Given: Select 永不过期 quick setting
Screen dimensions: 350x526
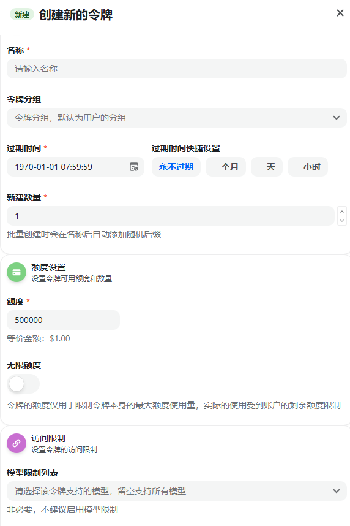Looking at the screenshot, I should click(x=176, y=167).
